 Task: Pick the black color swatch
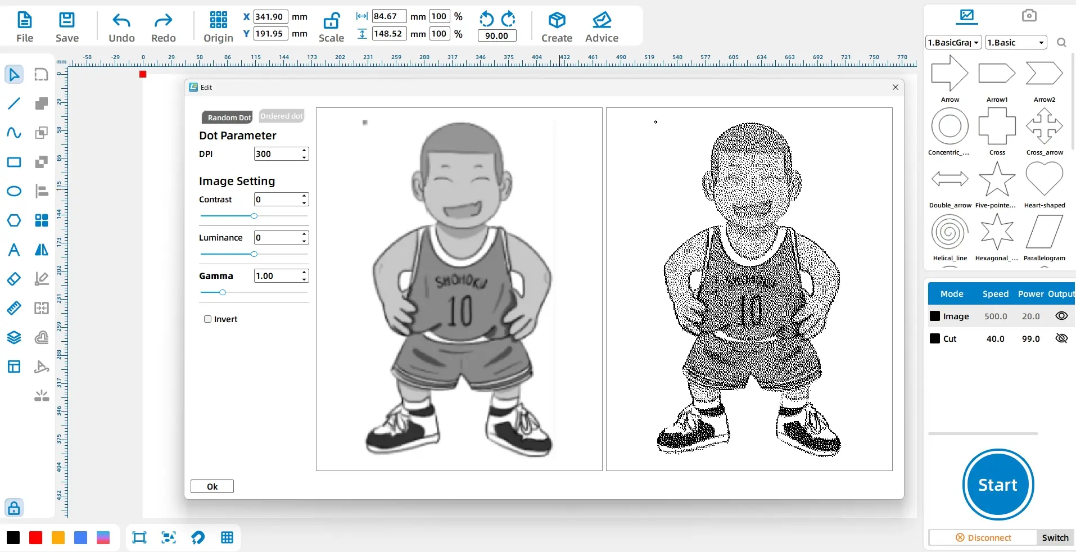click(13, 538)
